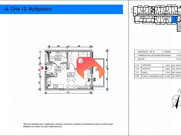Click the 'Wymiary pomieszczeń' footnote line

pos(68,124)
